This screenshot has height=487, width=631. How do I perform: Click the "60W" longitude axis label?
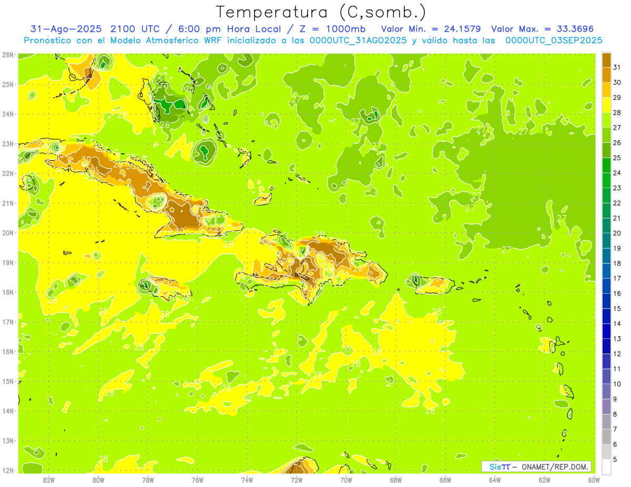click(x=594, y=480)
